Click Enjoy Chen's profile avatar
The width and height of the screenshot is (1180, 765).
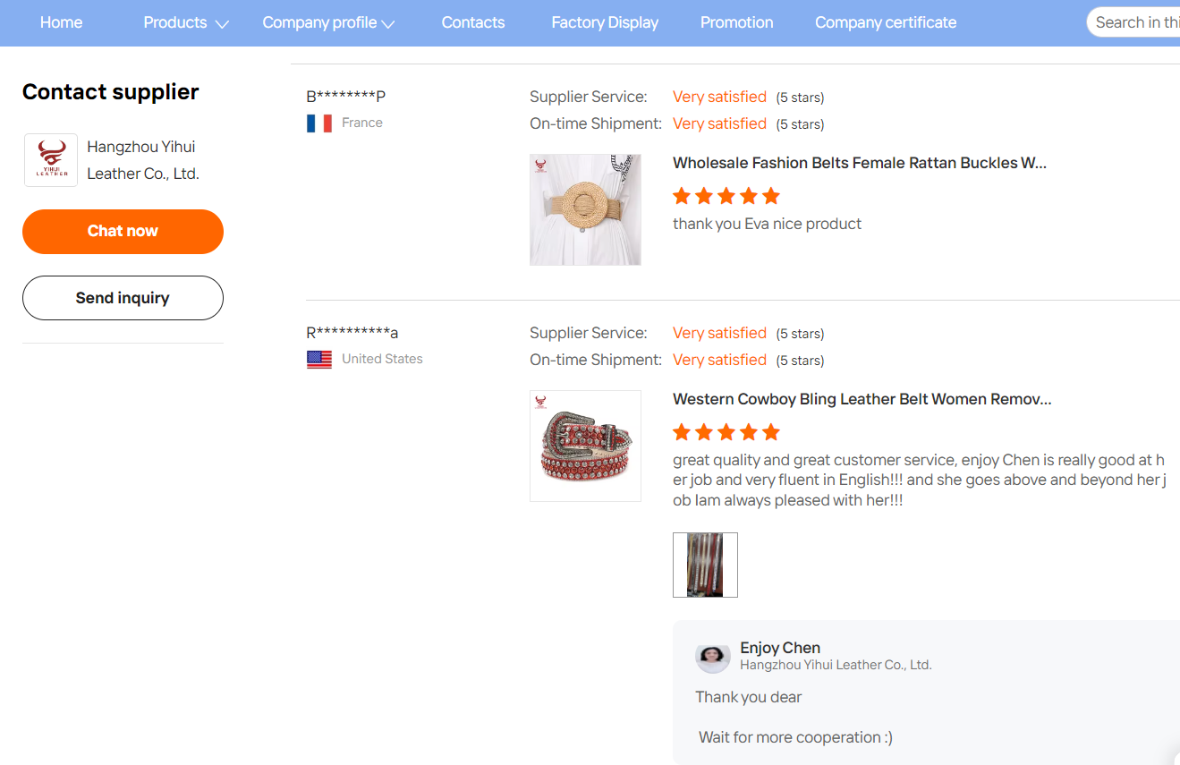click(x=713, y=657)
